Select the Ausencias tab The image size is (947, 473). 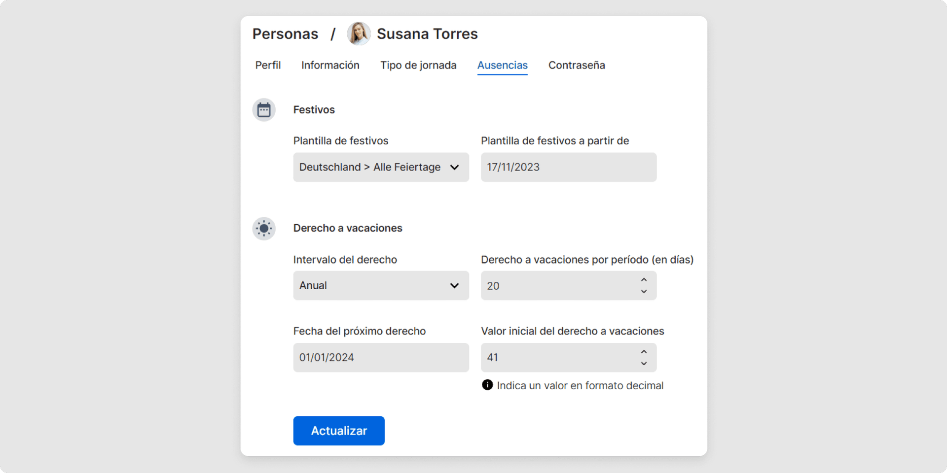click(502, 65)
